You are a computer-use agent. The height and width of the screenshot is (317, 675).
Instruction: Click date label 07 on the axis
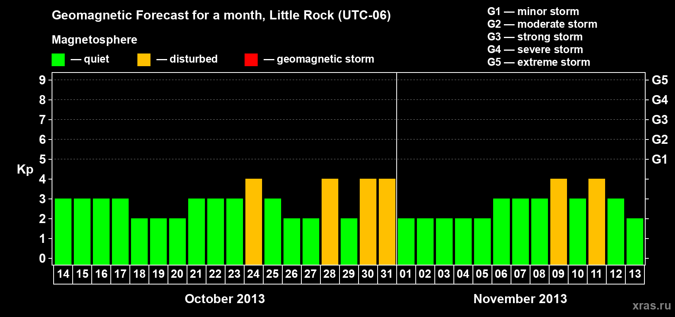520,274
